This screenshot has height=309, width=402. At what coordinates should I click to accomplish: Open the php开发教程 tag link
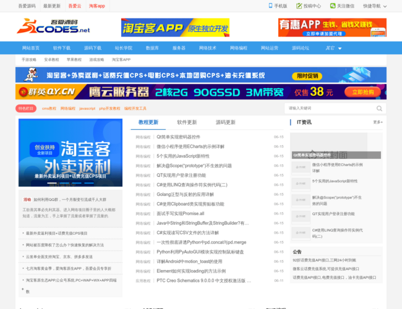pyautogui.click(x=109, y=108)
